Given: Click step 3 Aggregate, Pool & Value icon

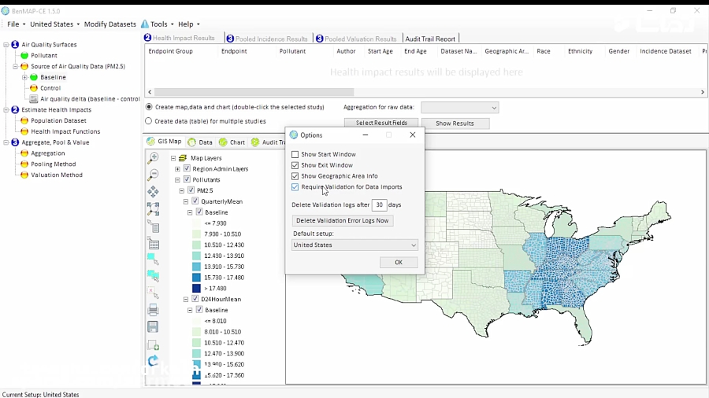Looking at the screenshot, I should point(15,142).
